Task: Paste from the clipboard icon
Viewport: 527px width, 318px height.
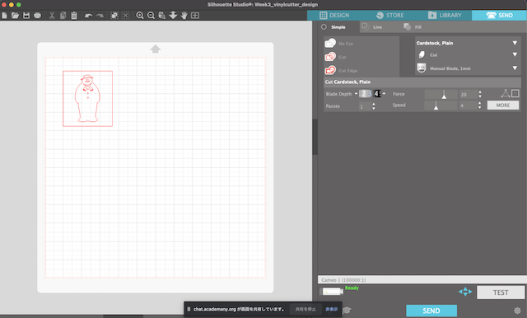Action: coord(74,16)
